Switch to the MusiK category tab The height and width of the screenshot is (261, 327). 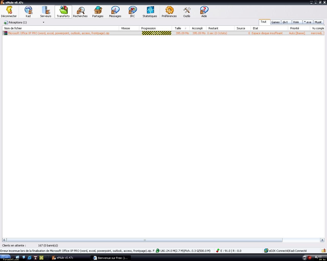318,22
